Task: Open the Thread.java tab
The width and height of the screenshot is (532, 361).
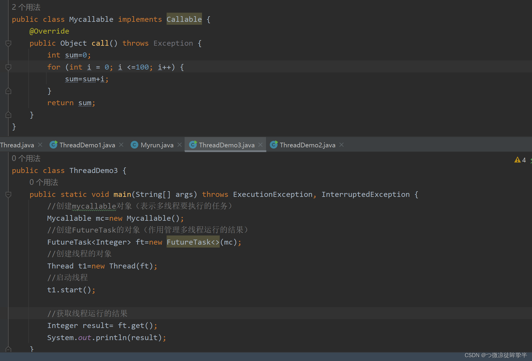Action: (x=17, y=145)
